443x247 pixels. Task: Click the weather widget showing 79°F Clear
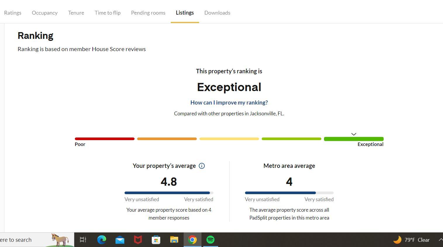(412, 240)
